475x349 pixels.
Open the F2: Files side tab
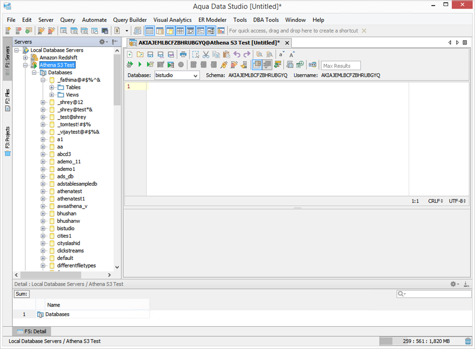pyautogui.click(x=8, y=100)
